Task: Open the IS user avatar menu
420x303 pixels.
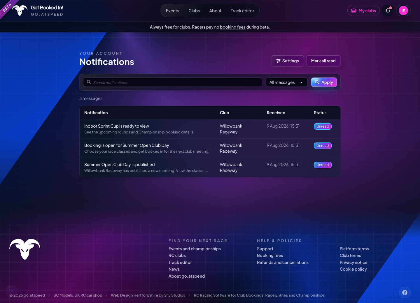Action: point(403,11)
